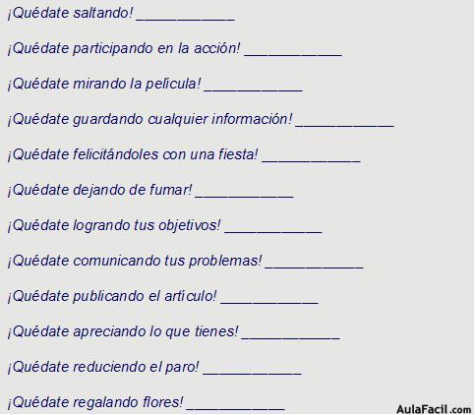Screen dimensions: 475x415
Task: Click the blank after "dejando de fumar!"
Action: coord(244,194)
